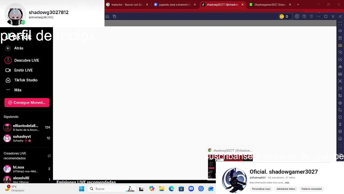Toggle BlueStacks fullscreen mode icon

tap(340, 24)
